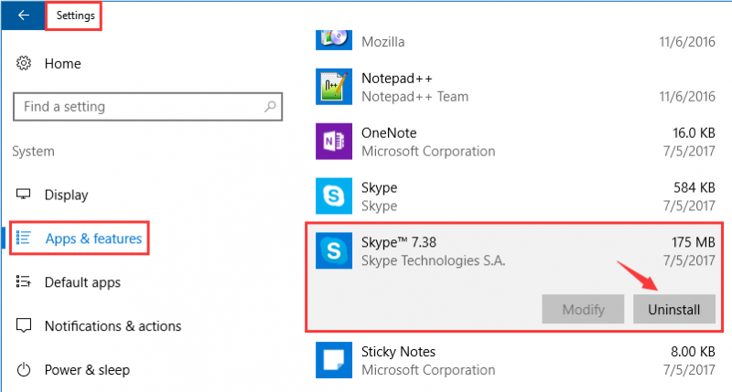This screenshot has width=732, height=392.
Task: Click the Power & sleep icon
Action: 24,370
